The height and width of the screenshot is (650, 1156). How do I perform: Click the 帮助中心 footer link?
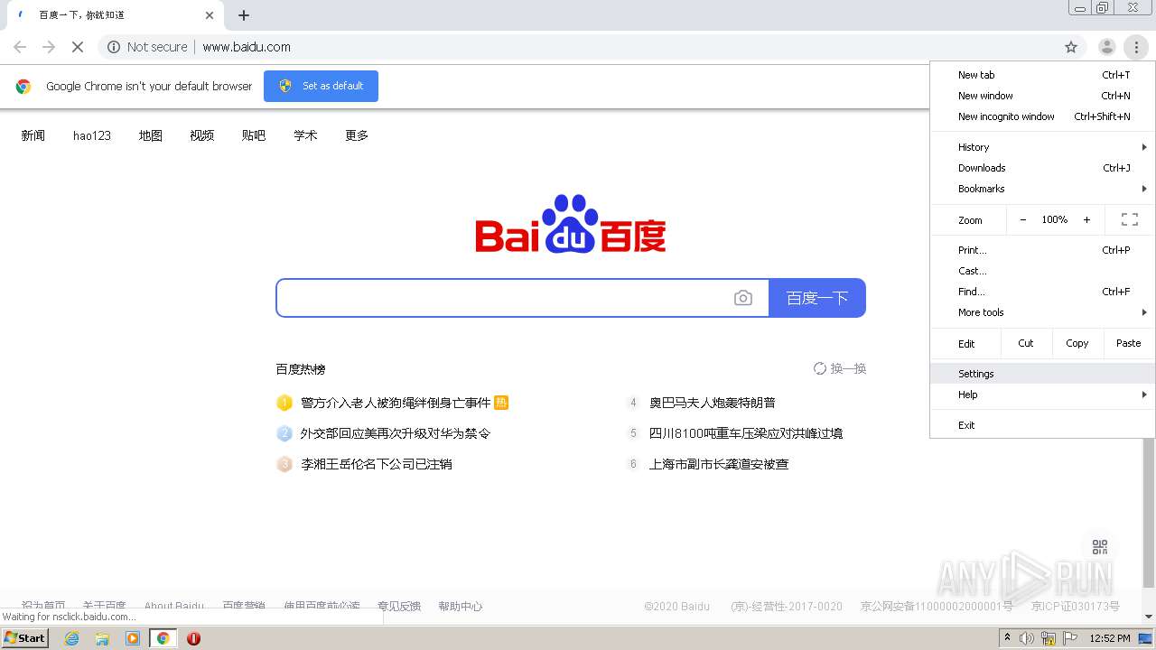tap(461, 607)
